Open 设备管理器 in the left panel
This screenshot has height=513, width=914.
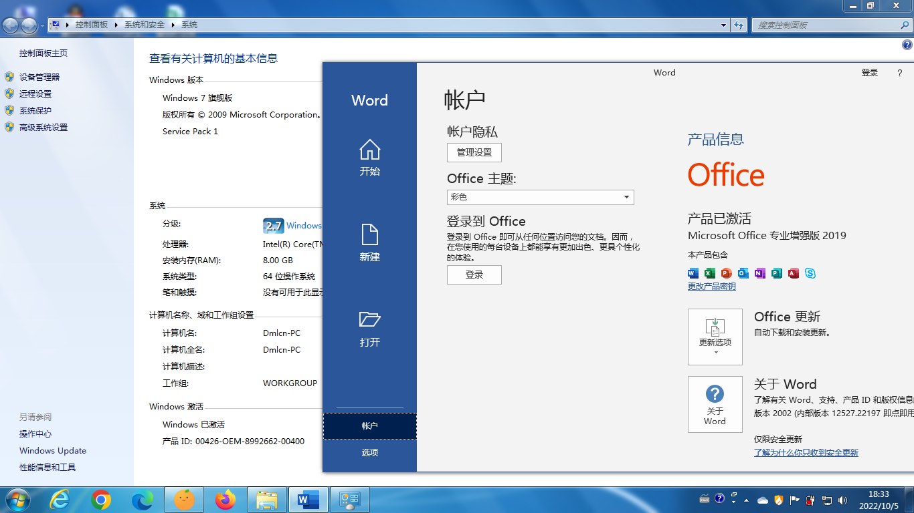(x=39, y=77)
